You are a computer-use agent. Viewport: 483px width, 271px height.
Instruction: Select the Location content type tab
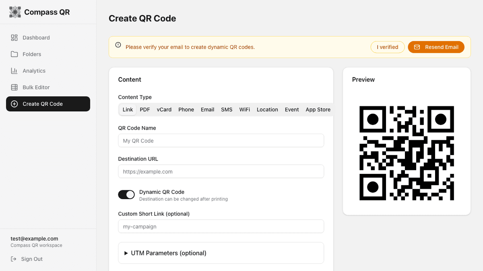(x=267, y=110)
